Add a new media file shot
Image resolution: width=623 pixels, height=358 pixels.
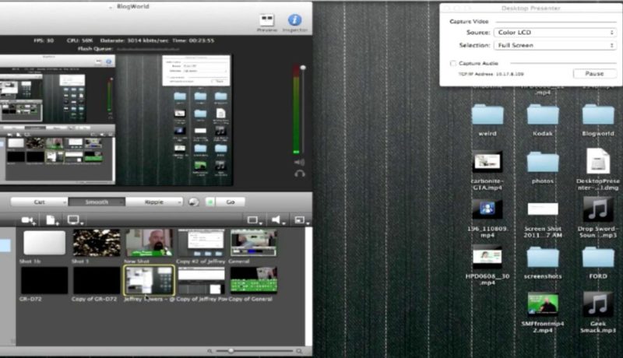52,220
